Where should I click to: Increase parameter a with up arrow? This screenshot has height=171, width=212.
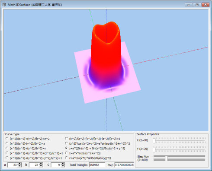coord(19,164)
